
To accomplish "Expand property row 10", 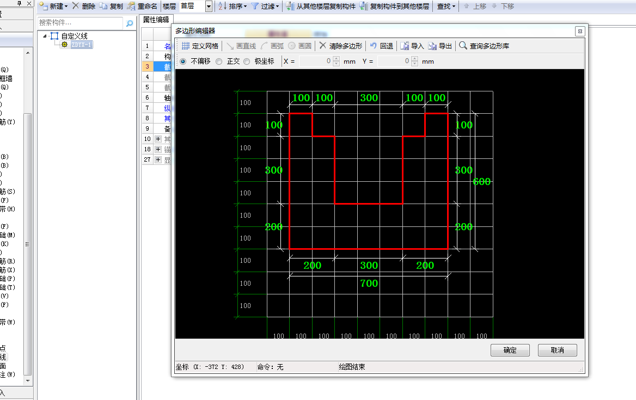I will click(158, 139).
